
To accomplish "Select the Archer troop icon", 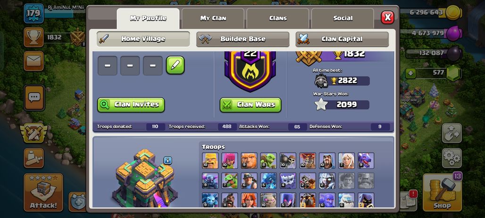I will click(229, 160).
